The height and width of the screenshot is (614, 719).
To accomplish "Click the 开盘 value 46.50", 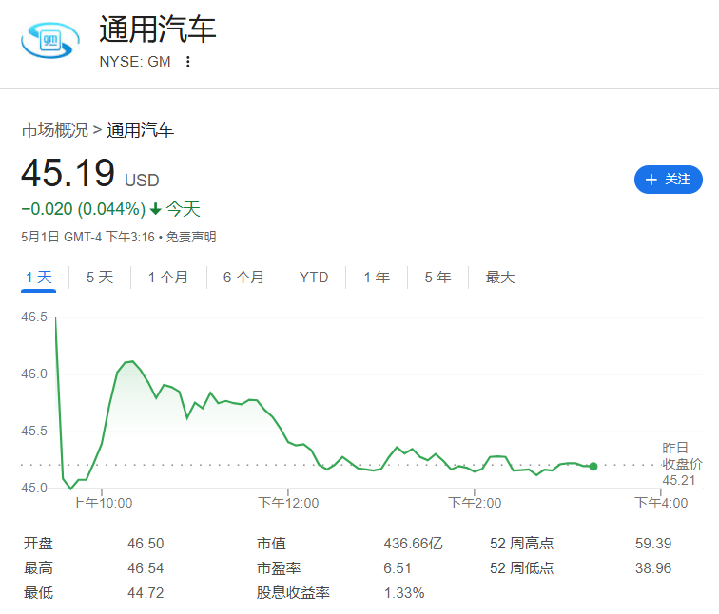I will click(x=146, y=544).
